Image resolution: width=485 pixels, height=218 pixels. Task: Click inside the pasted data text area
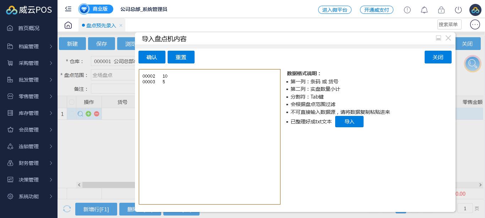click(209, 142)
